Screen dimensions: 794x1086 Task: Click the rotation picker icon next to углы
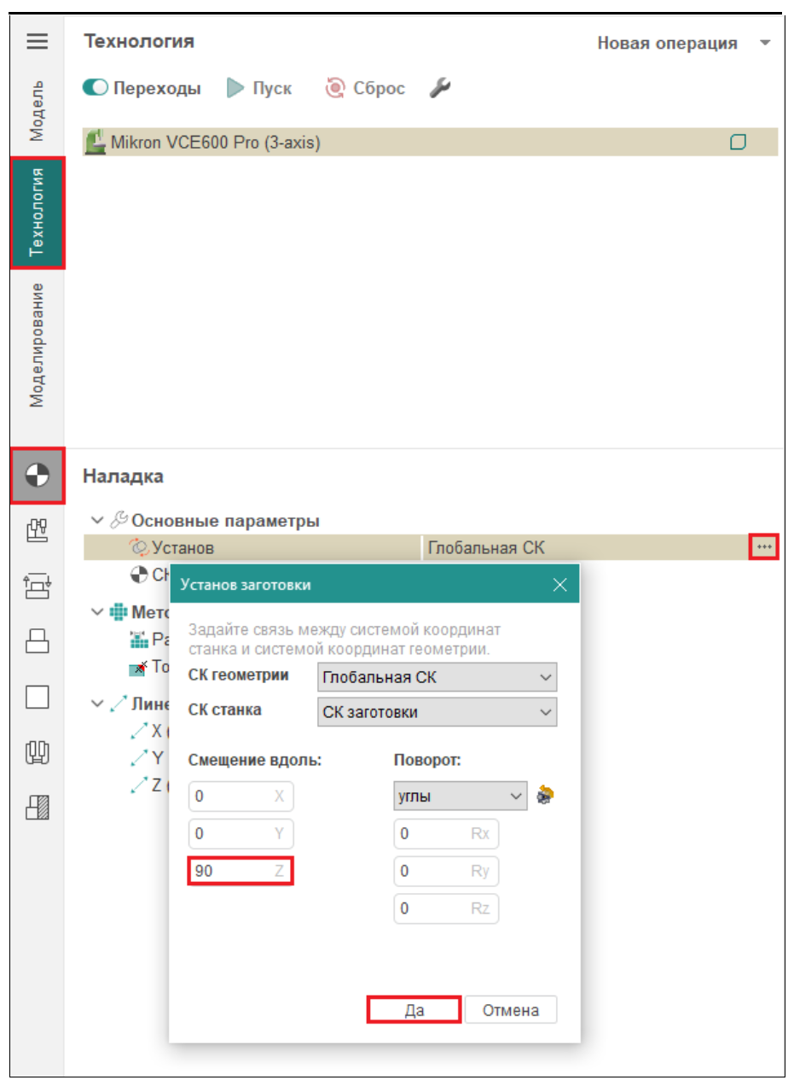pyautogui.click(x=546, y=796)
